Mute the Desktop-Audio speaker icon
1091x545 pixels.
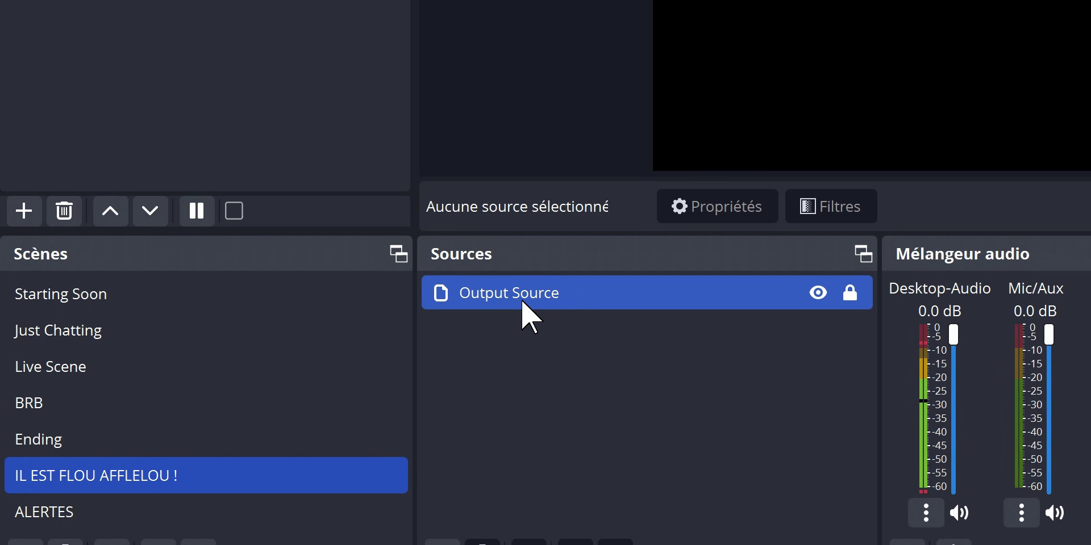point(959,513)
